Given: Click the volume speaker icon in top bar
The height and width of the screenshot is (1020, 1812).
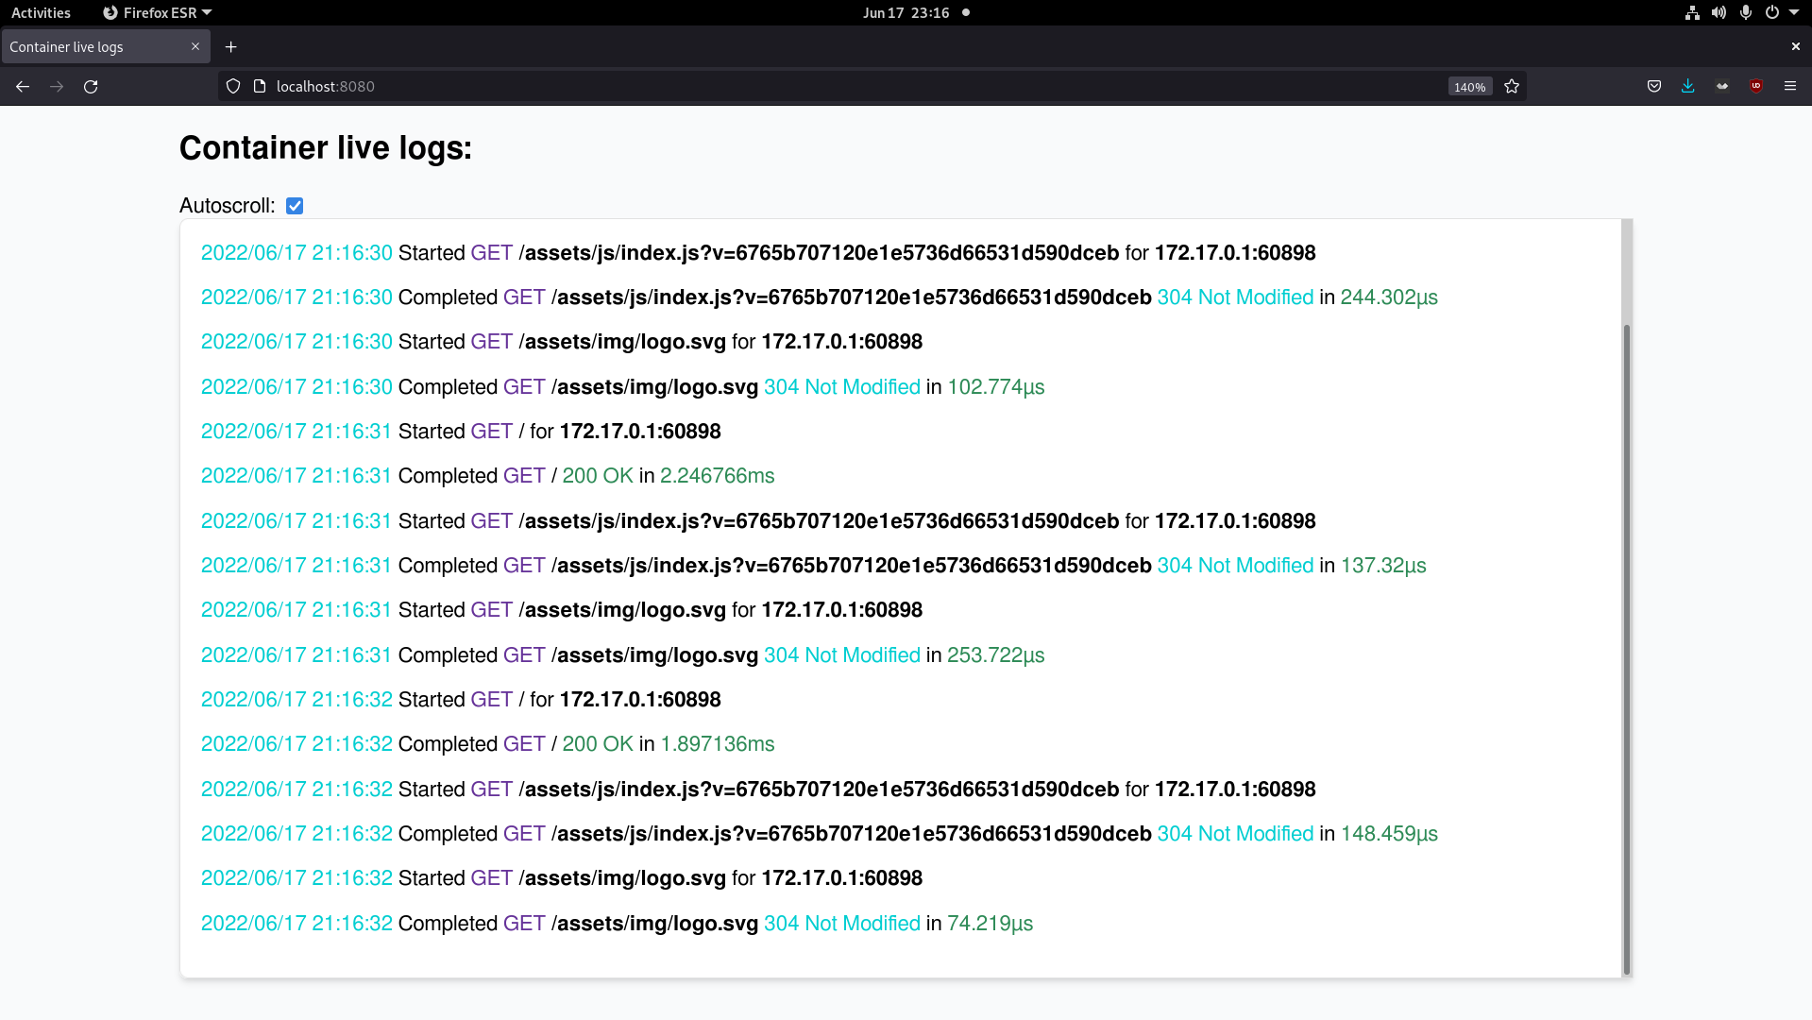Looking at the screenshot, I should coord(1719,12).
